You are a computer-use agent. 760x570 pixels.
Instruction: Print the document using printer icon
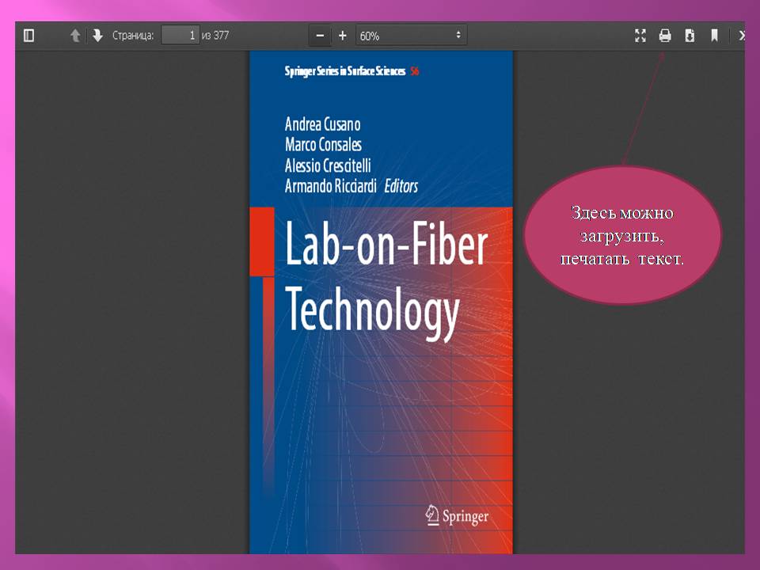pos(665,36)
